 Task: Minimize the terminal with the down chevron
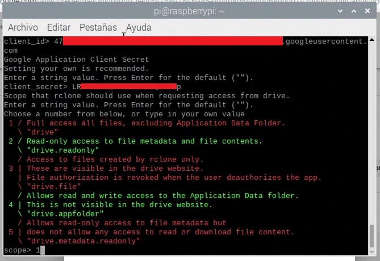point(340,11)
